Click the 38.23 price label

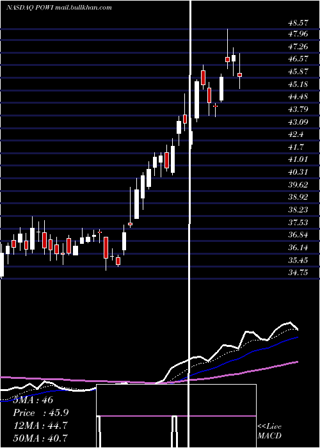298,210
